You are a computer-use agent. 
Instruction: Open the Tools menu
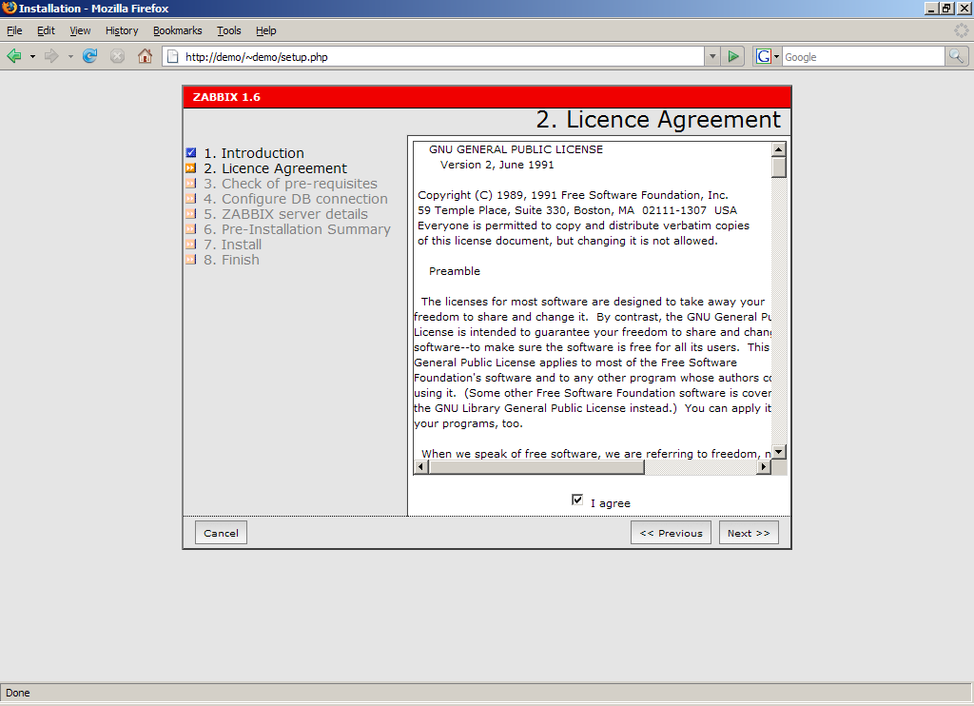[x=228, y=30]
